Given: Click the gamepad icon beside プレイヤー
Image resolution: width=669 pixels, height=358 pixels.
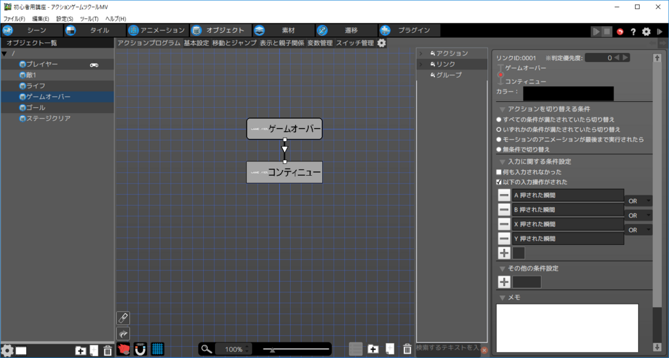Looking at the screenshot, I should [x=94, y=65].
